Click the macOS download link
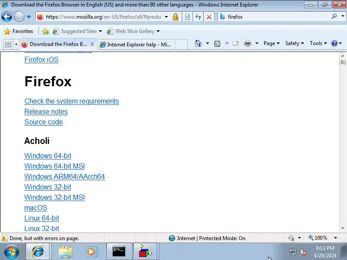The height and width of the screenshot is (260, 347). point(36,208)
